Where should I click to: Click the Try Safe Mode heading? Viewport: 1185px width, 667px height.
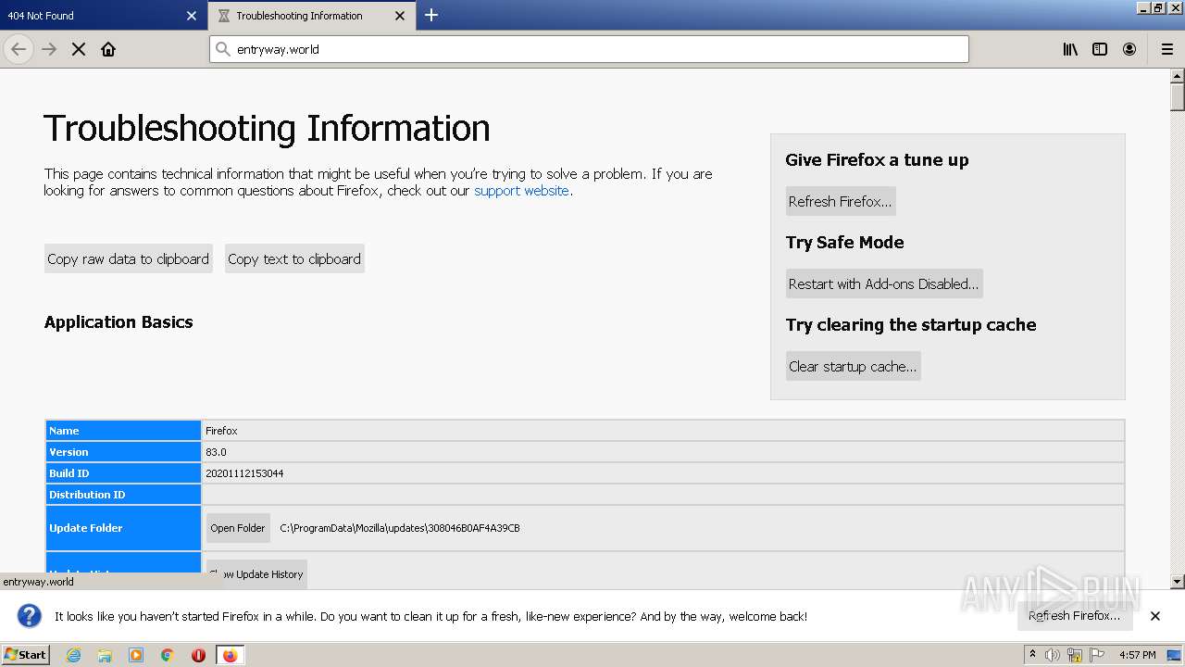coord(844,243)
